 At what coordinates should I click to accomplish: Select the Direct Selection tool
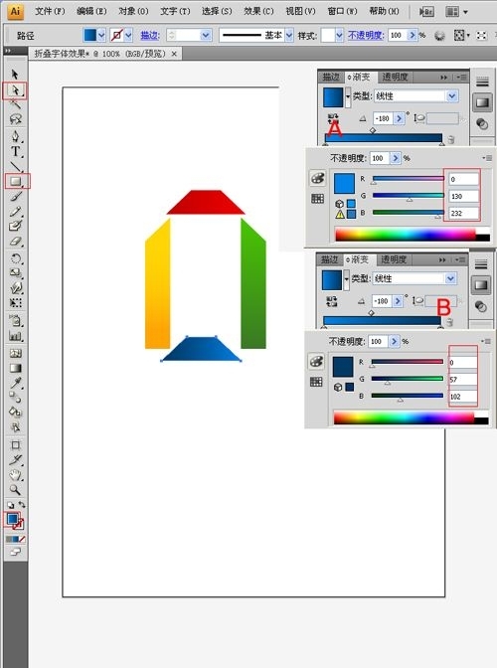(x=15, y=90)
